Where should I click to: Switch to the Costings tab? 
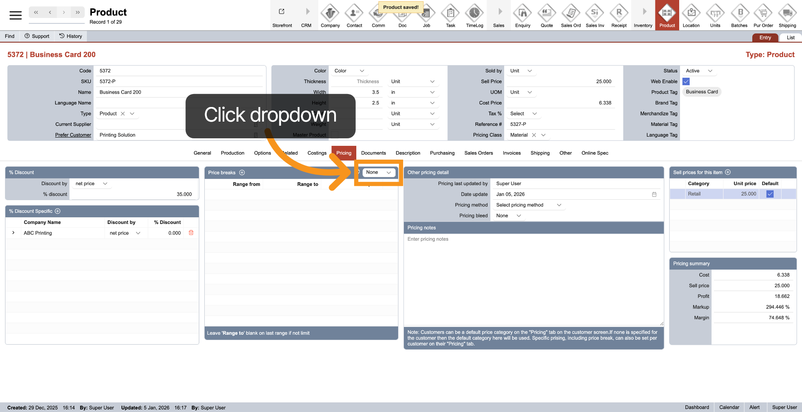(x=317, y=153)
